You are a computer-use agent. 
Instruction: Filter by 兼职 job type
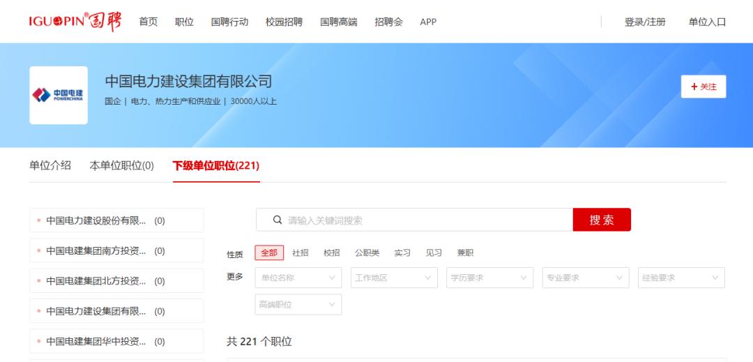(x=465, y=252)
